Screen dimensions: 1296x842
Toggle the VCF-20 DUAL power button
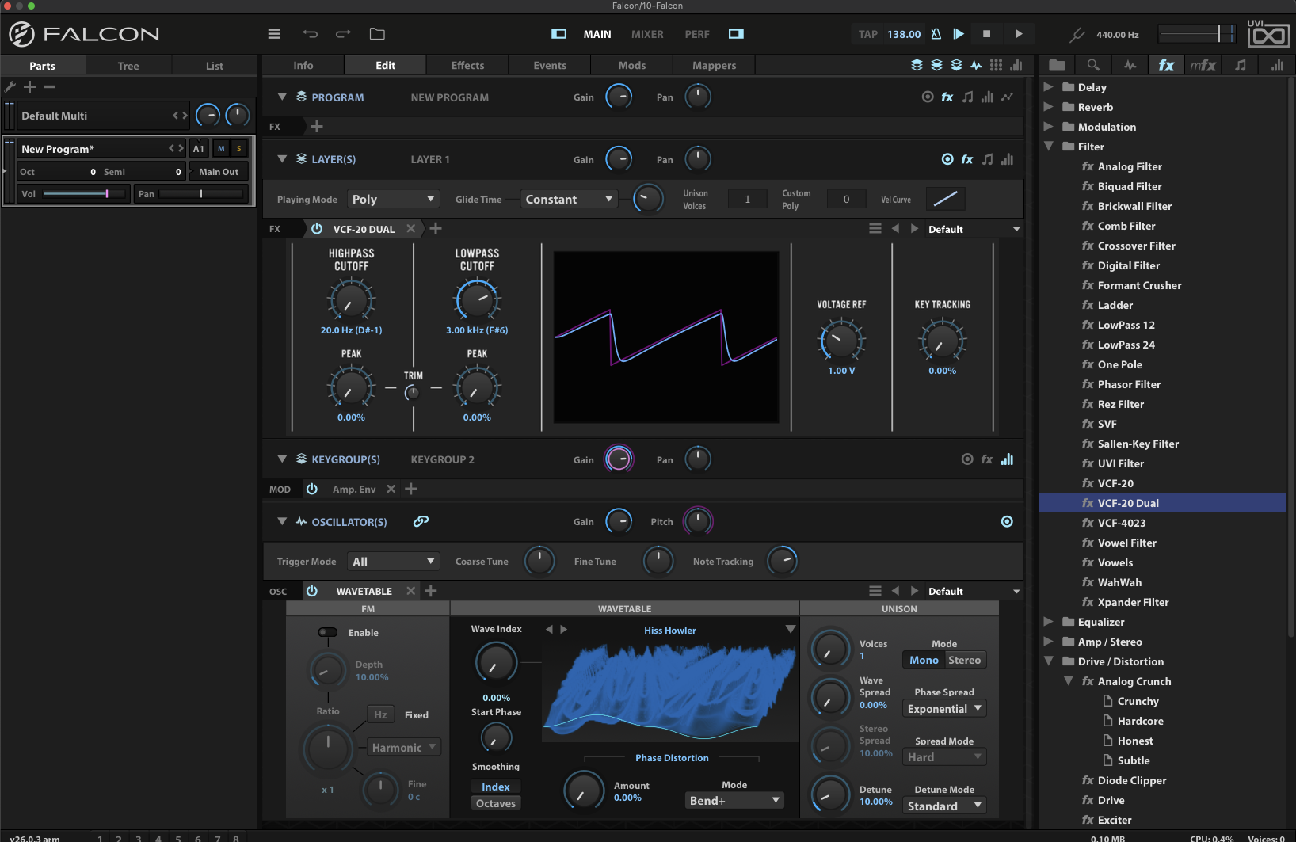pos(317,229)
